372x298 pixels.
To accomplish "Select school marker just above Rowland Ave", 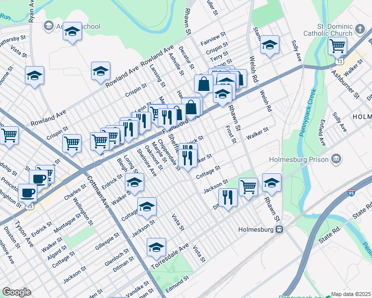I will pos(100,73).
